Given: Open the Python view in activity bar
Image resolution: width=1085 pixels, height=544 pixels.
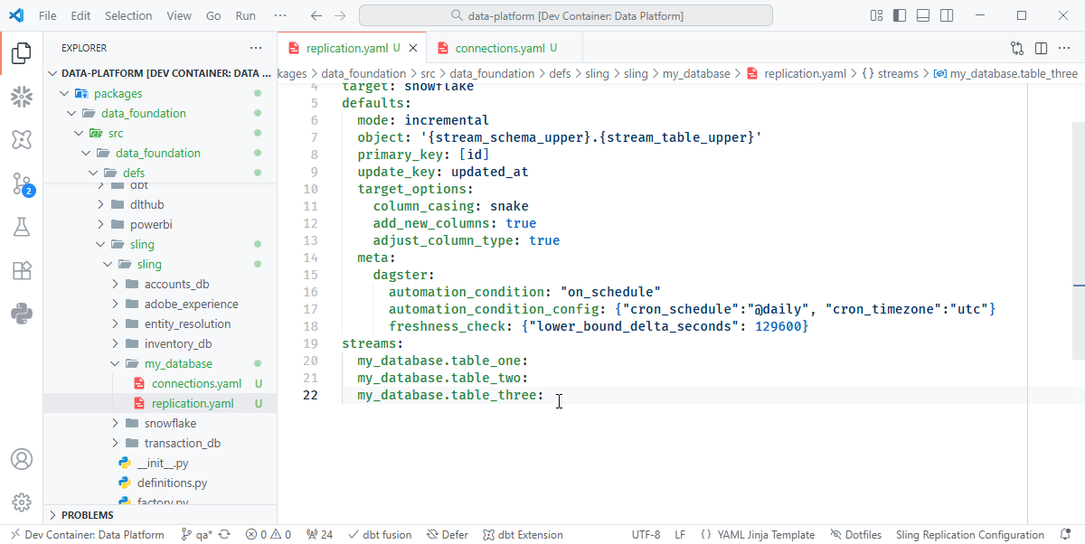Looking at the screenshot, I should pyautogui.click(x=22, y=314).
